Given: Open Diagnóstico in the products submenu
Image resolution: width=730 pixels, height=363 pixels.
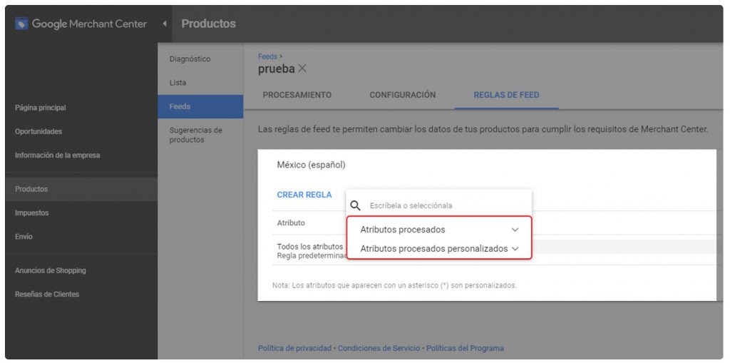Looking at the screenshot, I should (190, 59).
